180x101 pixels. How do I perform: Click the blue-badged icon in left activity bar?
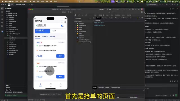(2, 31)
